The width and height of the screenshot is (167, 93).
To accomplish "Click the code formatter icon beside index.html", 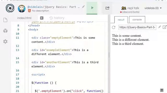I will point(42,18).
